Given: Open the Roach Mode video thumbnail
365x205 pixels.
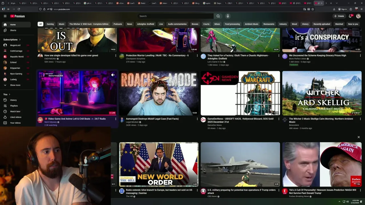Looking at the screenshot, I should point(159,93).
